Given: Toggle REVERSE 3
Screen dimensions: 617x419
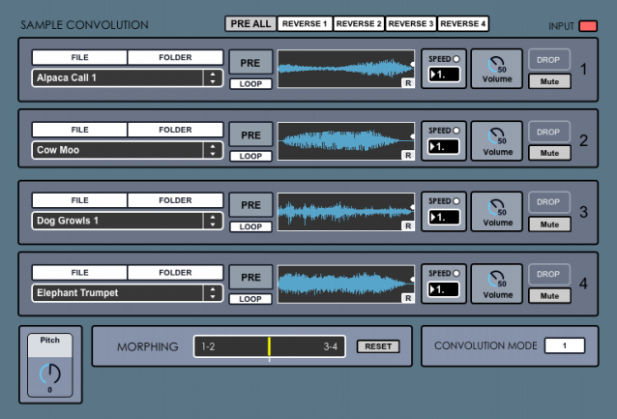Looking at the screenshot, I should 410,23.
